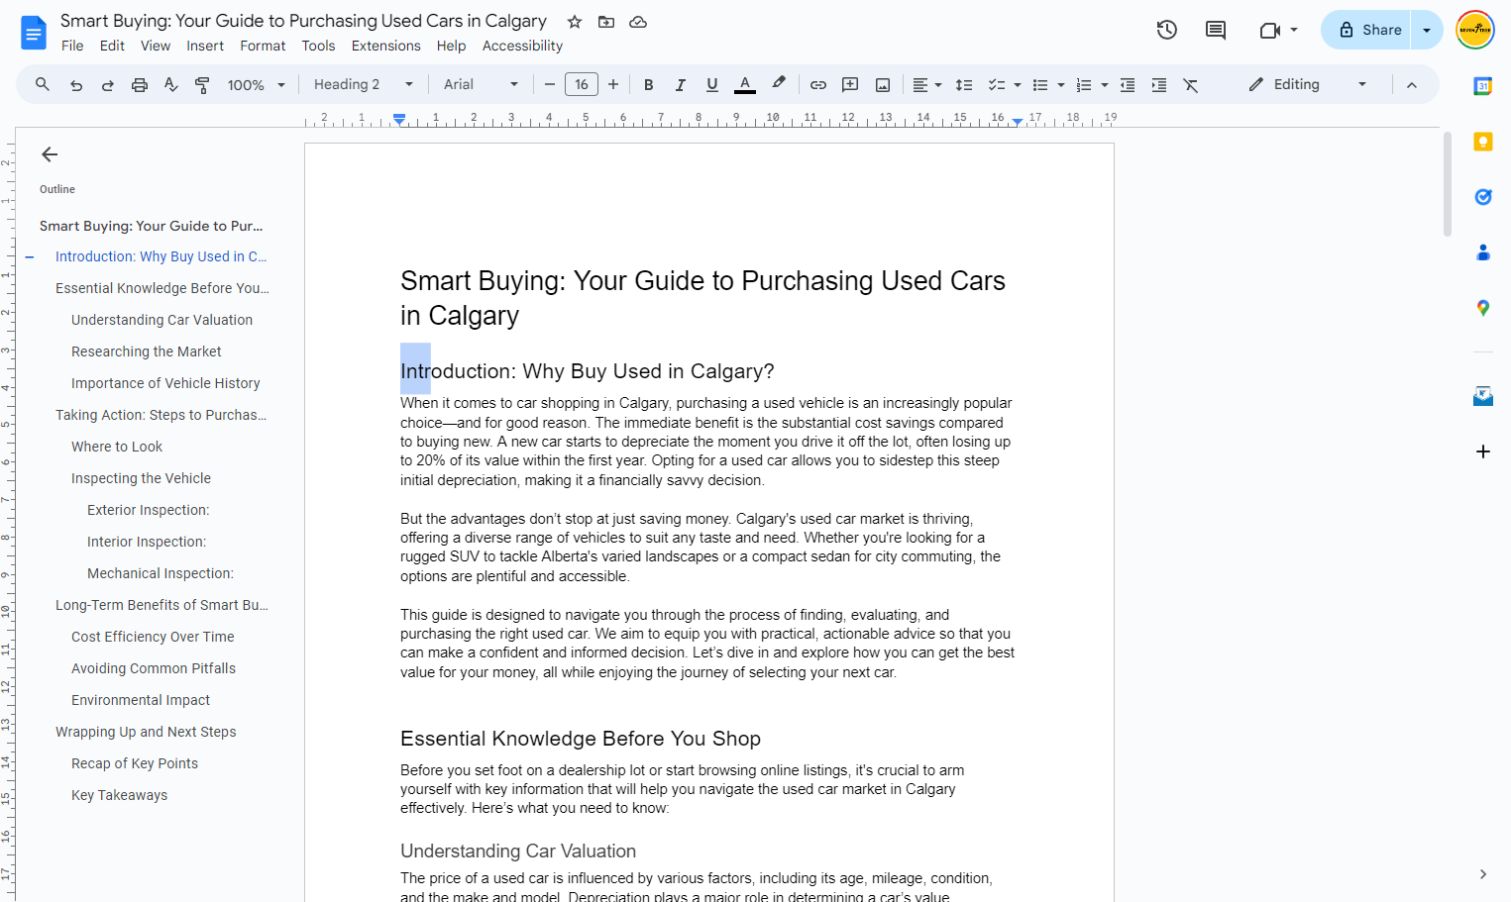Open the comments panel icon
Image resolution: width=1511 pixels, height=902 pixels.
pyautogui.click(x=1216, y=30)
